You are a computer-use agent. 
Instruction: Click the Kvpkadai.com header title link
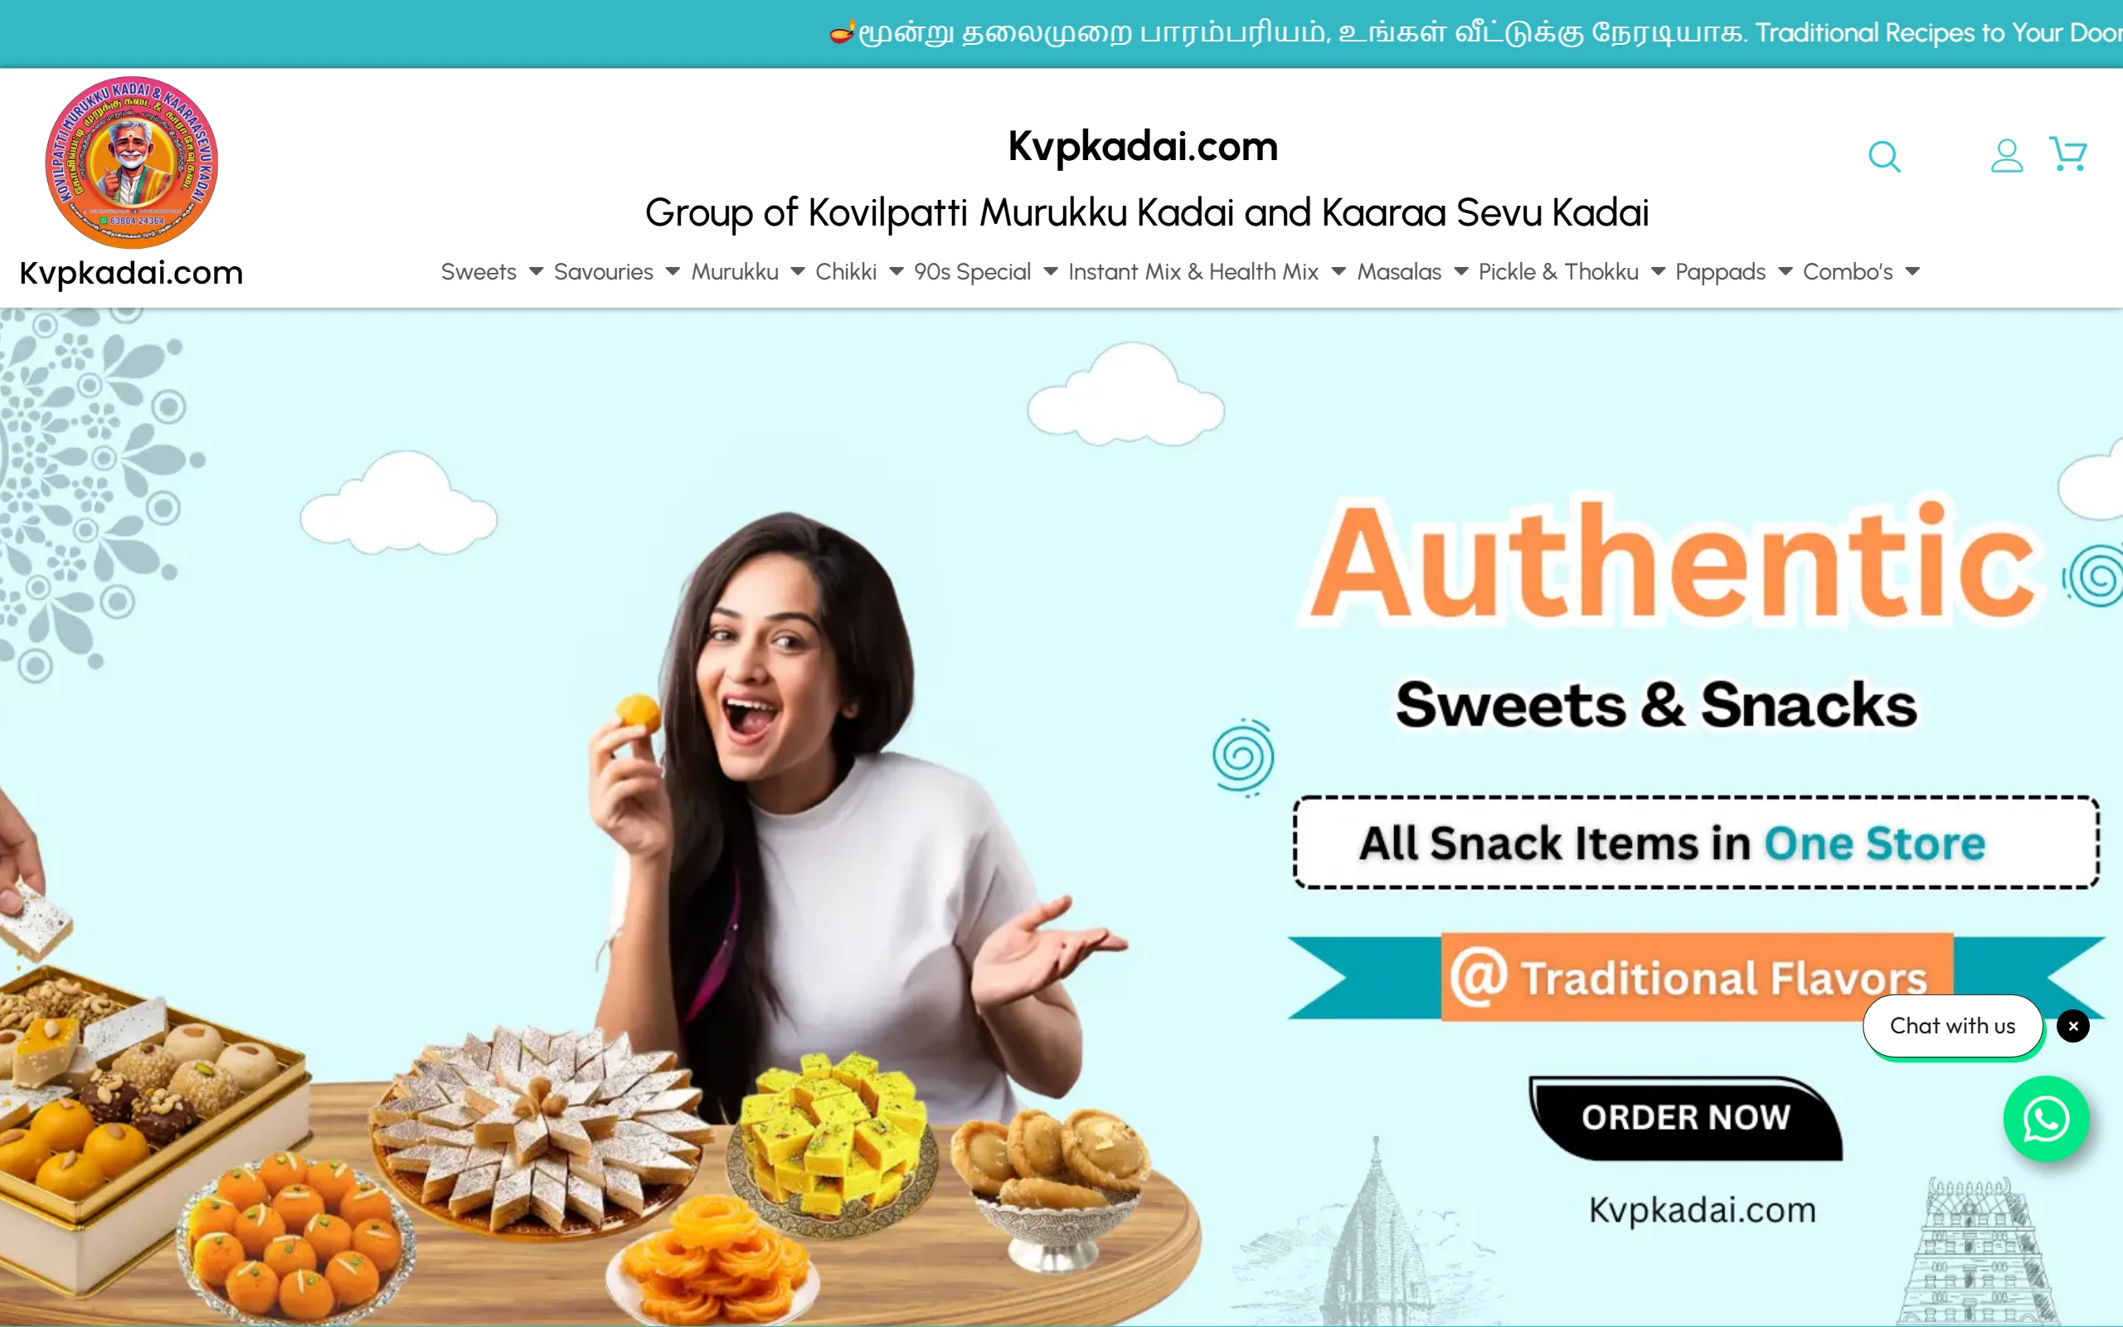1143,146
